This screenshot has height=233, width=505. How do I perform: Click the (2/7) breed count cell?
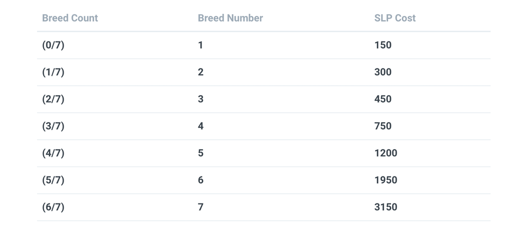(53, 100)
